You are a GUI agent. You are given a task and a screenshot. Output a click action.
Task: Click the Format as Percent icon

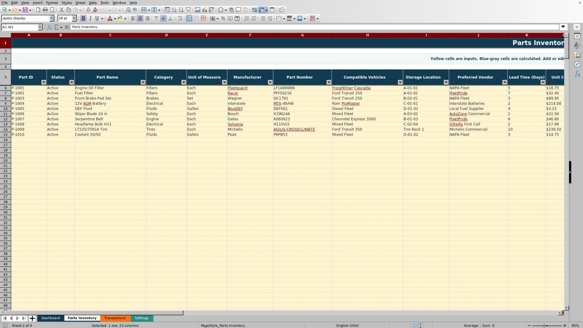tap(223, 18)
